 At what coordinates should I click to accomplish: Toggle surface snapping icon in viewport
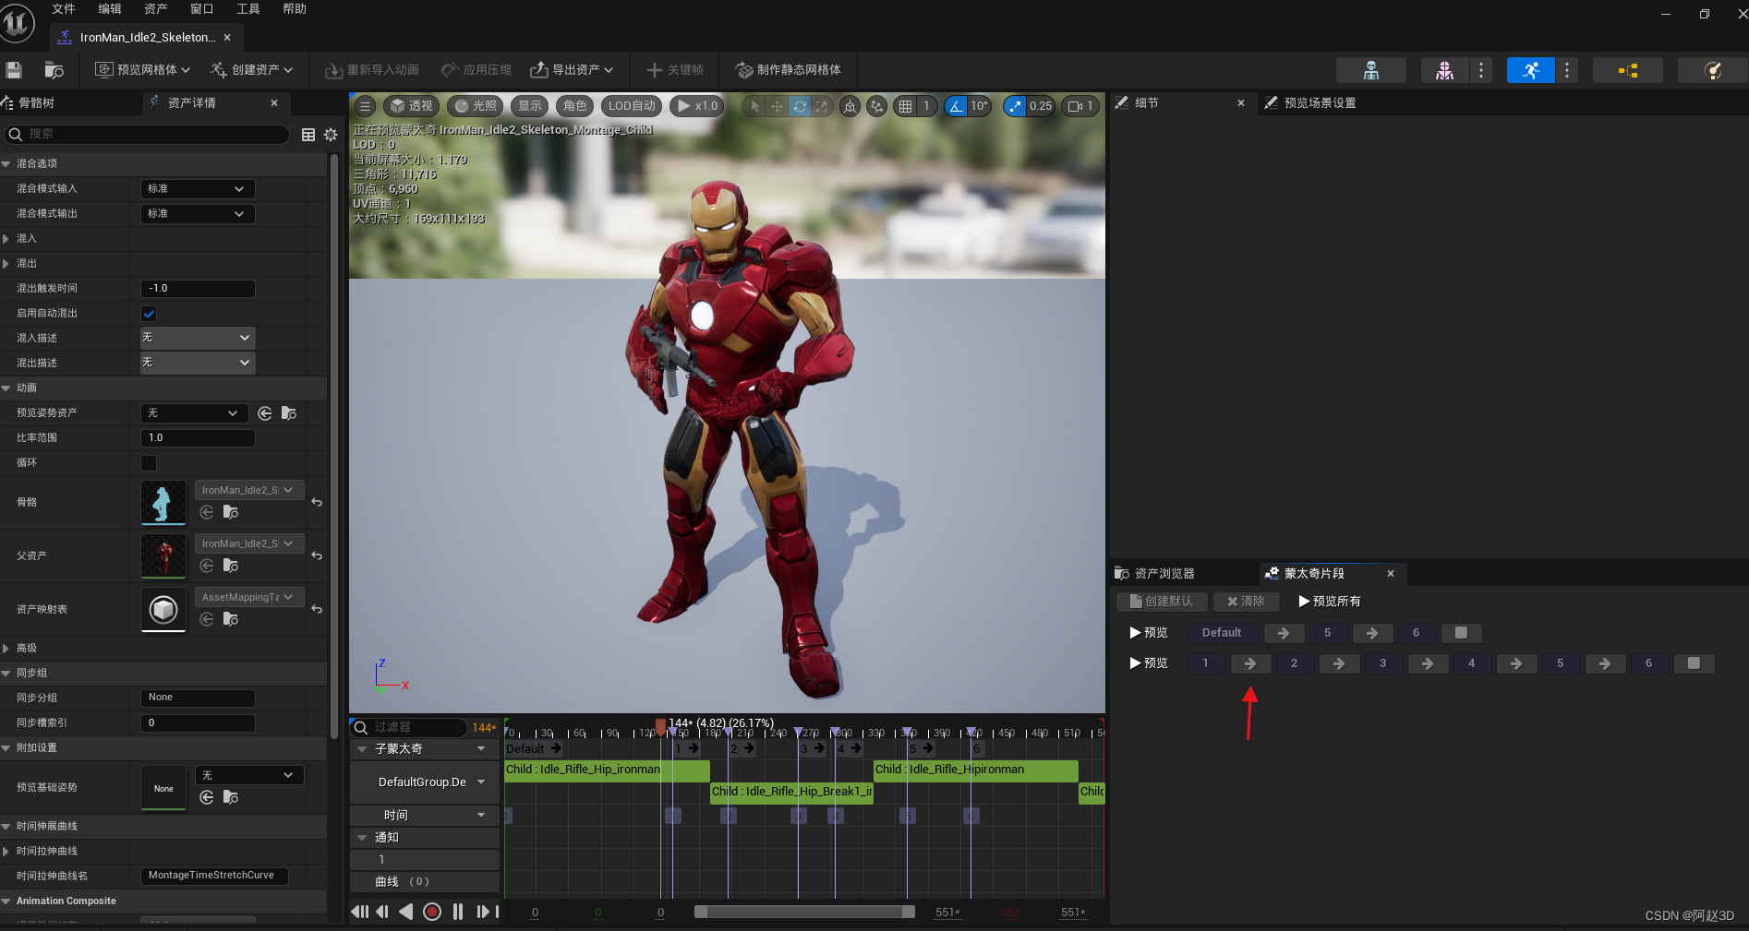pyautogui.click(x=877, y=106)
